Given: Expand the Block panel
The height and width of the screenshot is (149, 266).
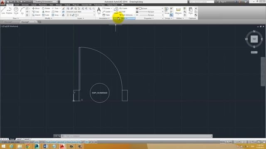Looking at the screenshot, I should pos(124,18).
